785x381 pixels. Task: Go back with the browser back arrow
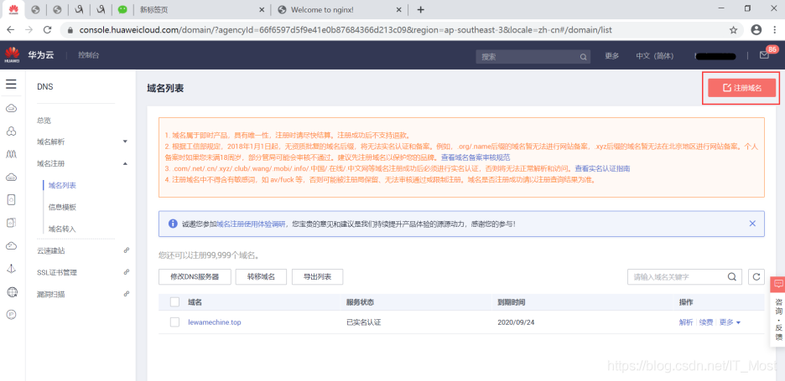[11, 30]
